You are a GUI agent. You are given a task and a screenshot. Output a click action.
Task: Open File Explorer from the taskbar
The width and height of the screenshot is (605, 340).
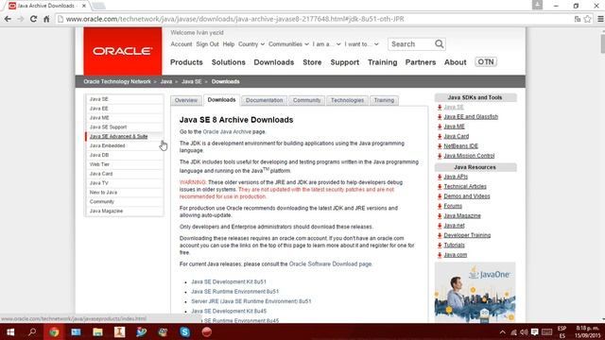[97, 331]
